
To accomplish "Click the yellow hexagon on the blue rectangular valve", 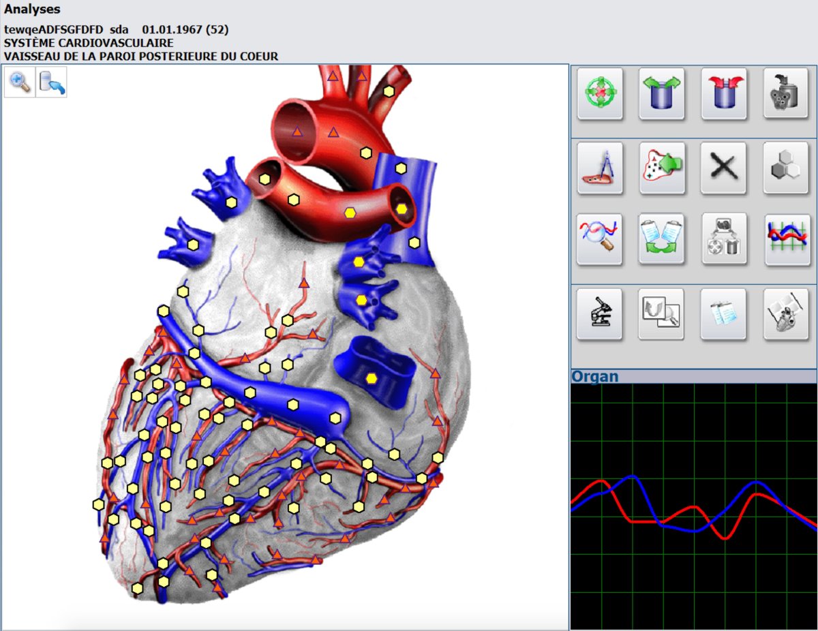I will pyautogui.click(x=372, y=378).
